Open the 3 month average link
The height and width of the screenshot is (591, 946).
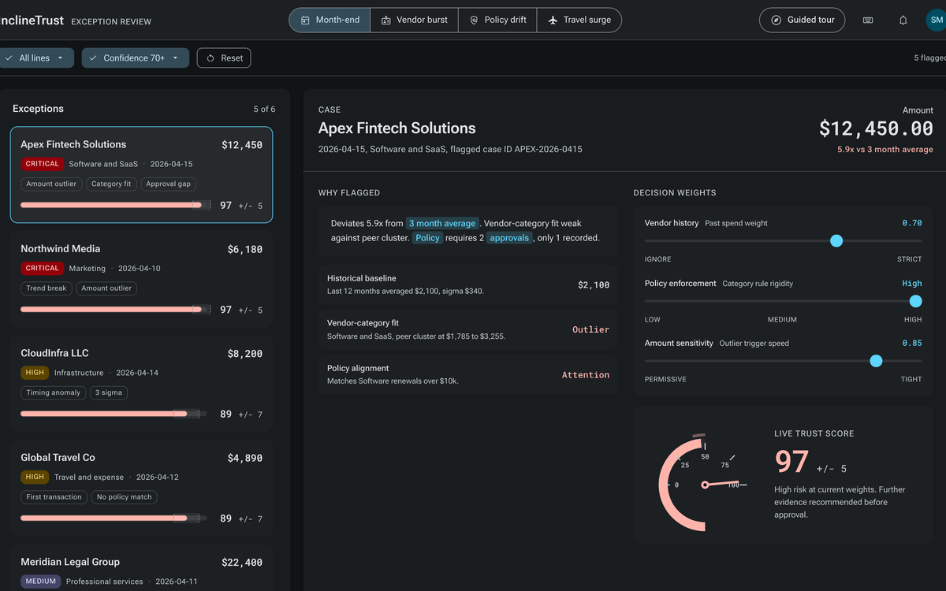click(442, 224)
